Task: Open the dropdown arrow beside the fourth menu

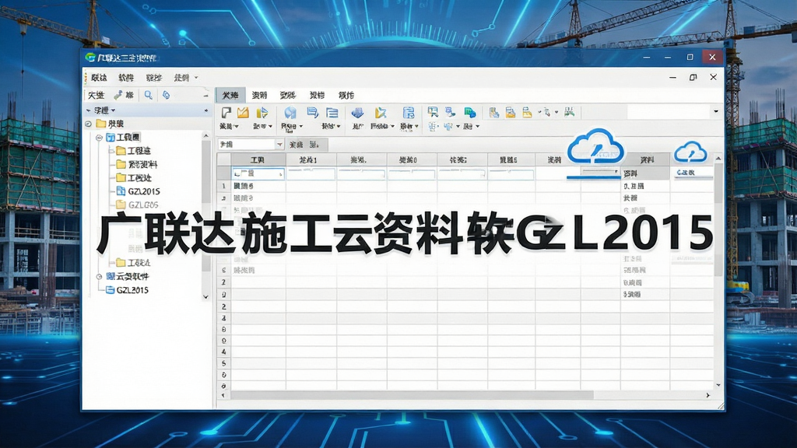Action: click(x=196, y=78)
